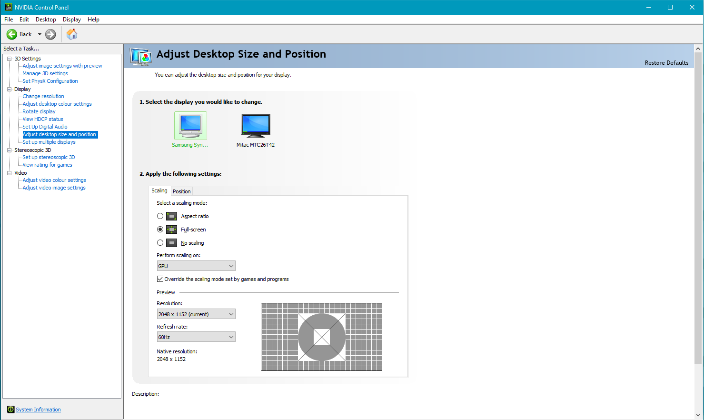Click the Adjust Desktop Size header icon
Image resolution: width=704 pixels, height=420 pixels.
pos(141,57)
